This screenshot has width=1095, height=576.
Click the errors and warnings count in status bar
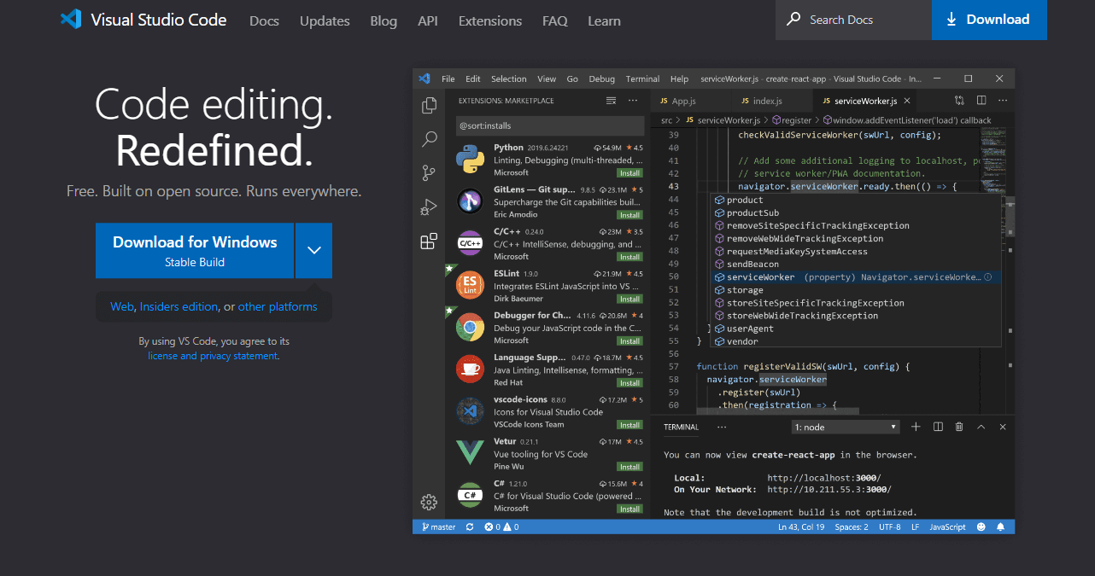point(501,527)
